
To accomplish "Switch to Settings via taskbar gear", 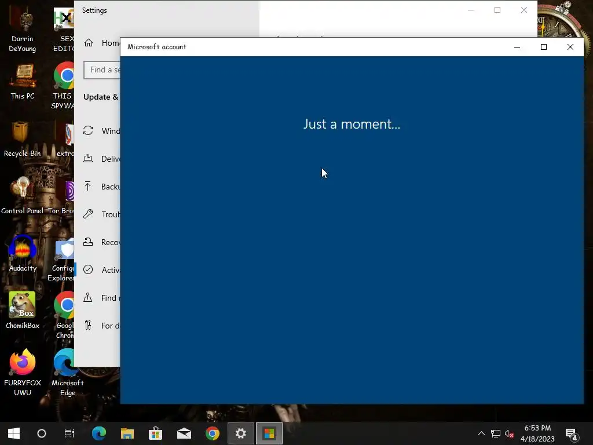I will coord(241,433).
